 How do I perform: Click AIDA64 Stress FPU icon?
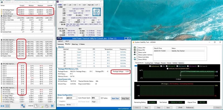click(x=135, y=50)
